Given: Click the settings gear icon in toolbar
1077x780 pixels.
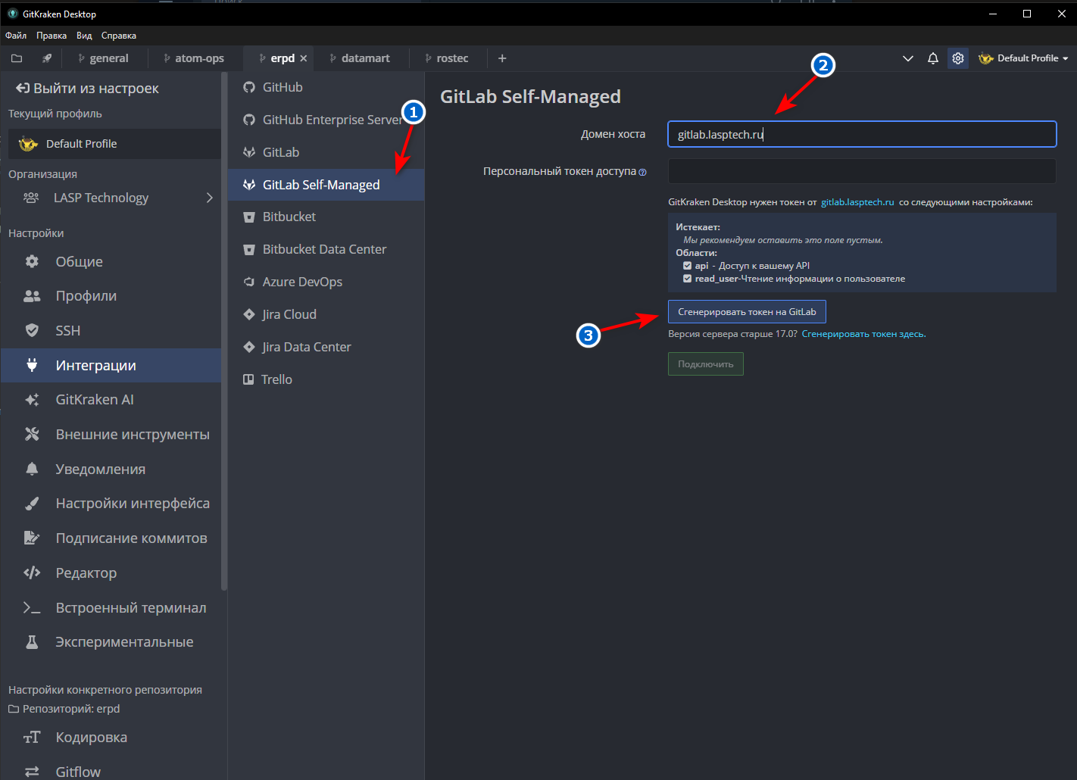Looking at the screenshot, I should (958, 58).
